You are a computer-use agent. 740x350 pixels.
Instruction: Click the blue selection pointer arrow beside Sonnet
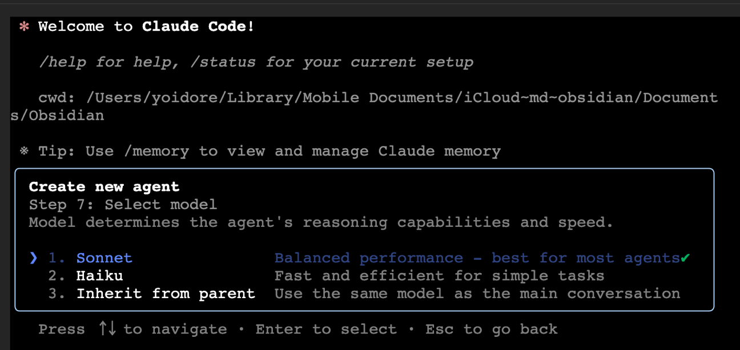coord(33,258)
